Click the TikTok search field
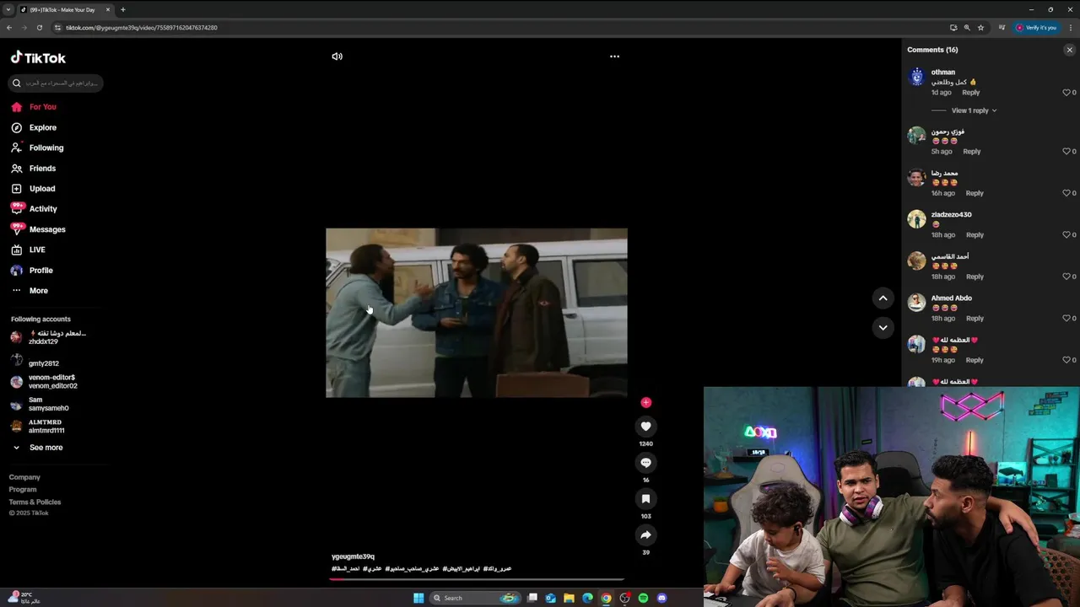1080x607 pixels. click(56, 83)
